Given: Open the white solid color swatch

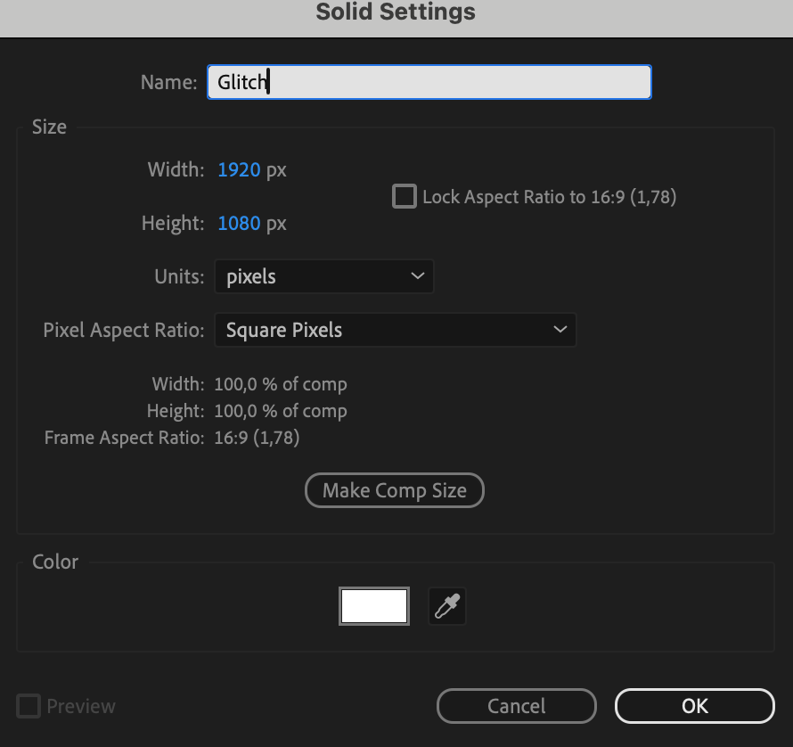Looking at the screenshot, I should [374, 607].
